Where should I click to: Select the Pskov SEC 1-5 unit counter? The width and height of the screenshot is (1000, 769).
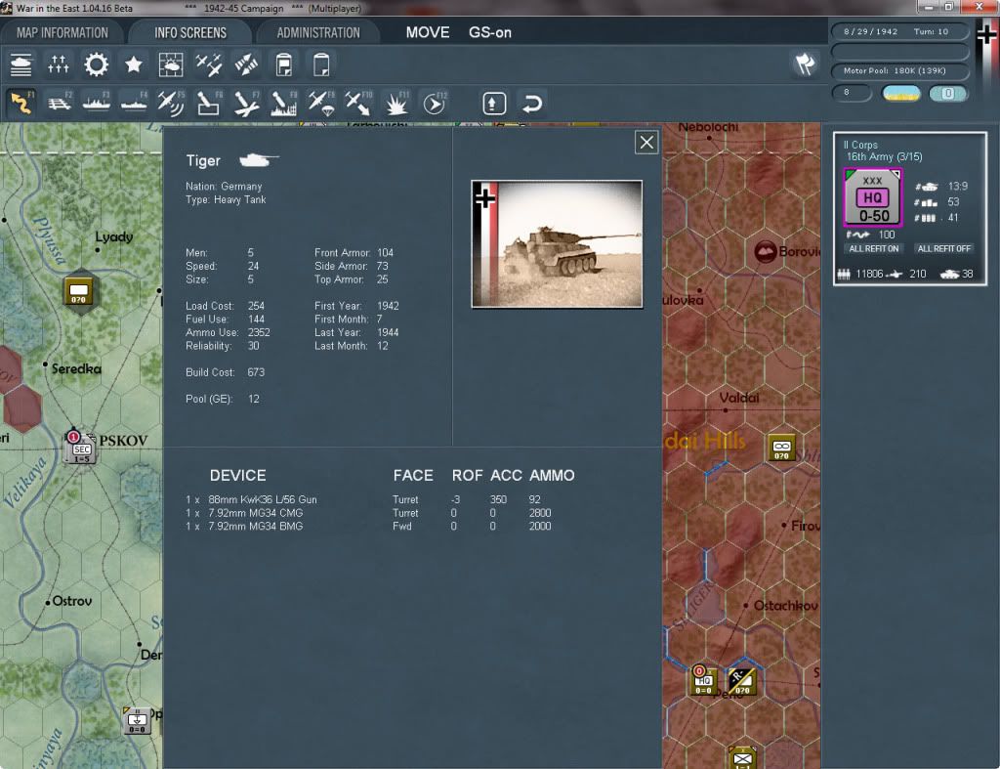coord(80,448)
